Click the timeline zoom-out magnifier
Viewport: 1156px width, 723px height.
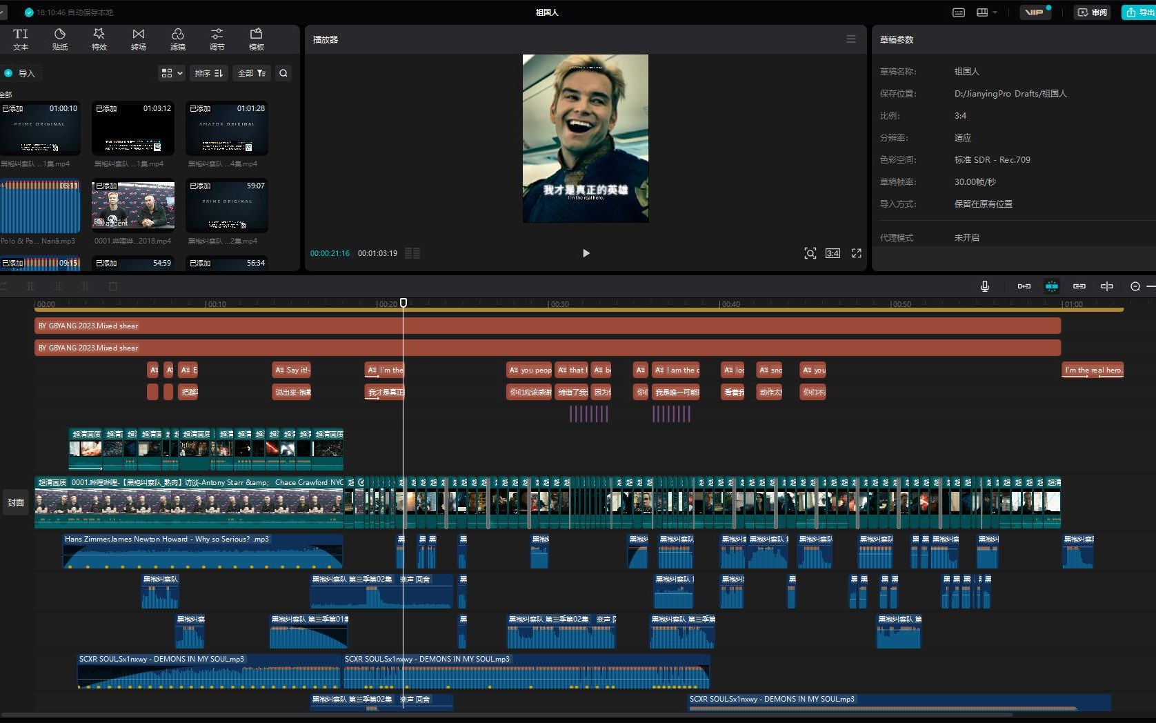[x=1135, y=286]
